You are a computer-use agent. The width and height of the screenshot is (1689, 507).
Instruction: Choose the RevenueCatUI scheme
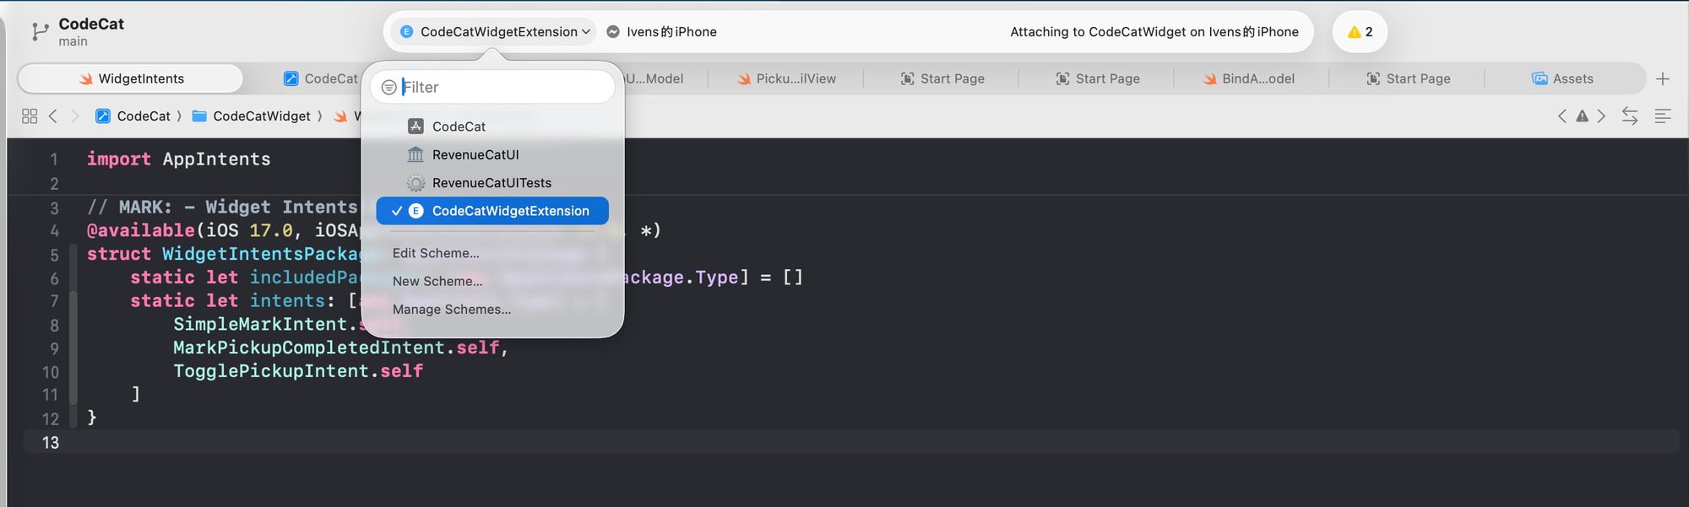pos(475,154)
